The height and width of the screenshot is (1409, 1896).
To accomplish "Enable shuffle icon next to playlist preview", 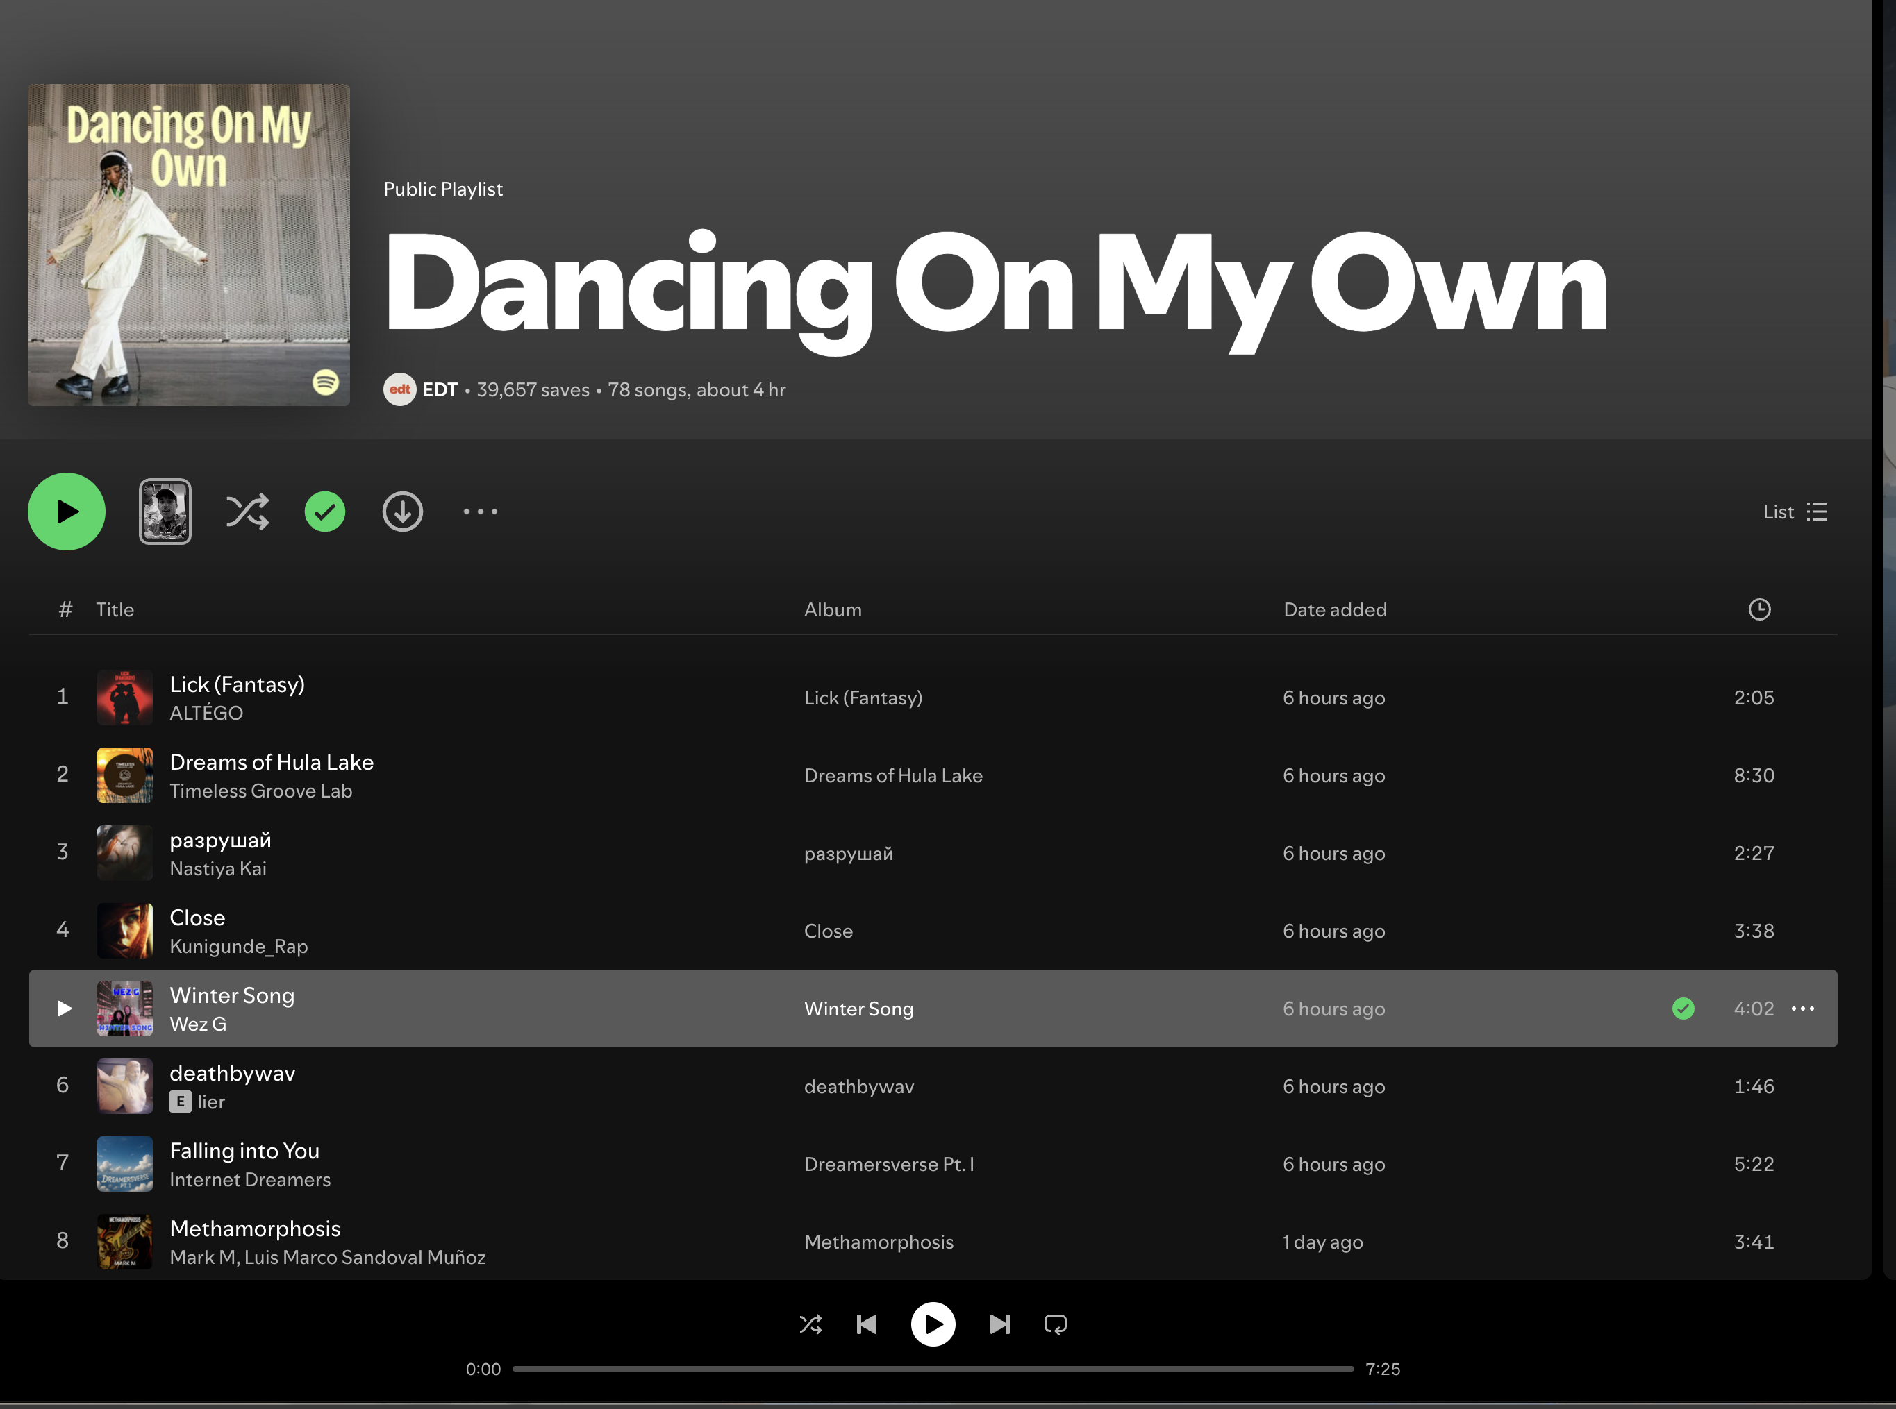I will tap(247, 512).
